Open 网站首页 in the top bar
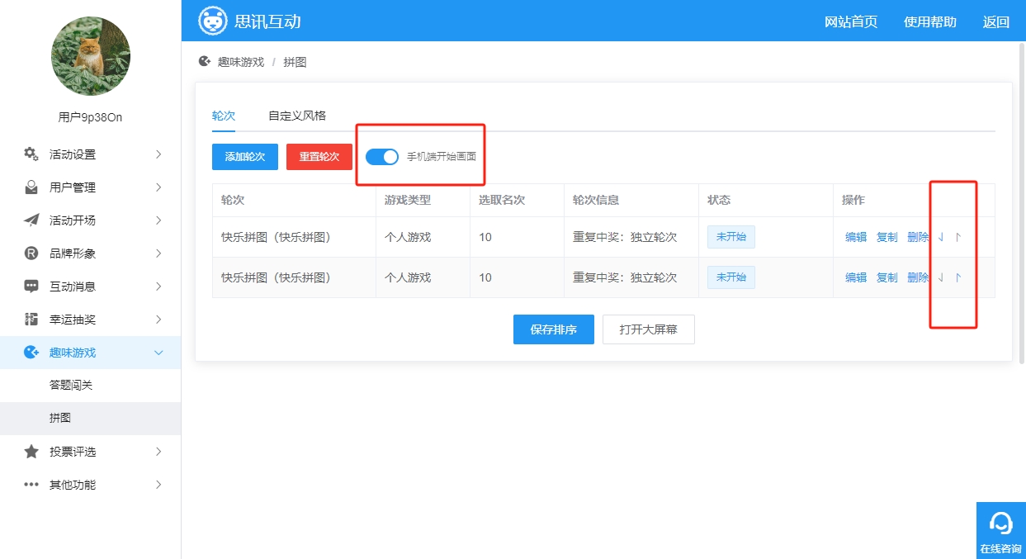 click(x=851, y=21)
